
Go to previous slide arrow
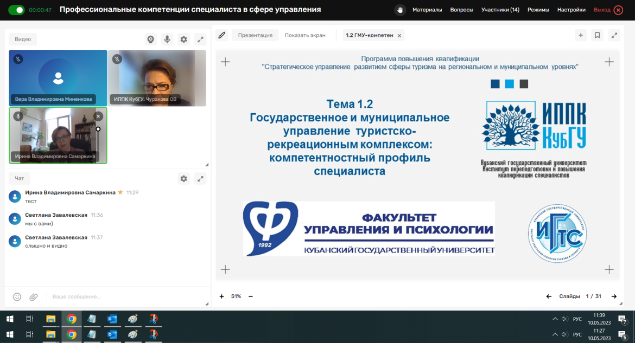coord(549,296)
